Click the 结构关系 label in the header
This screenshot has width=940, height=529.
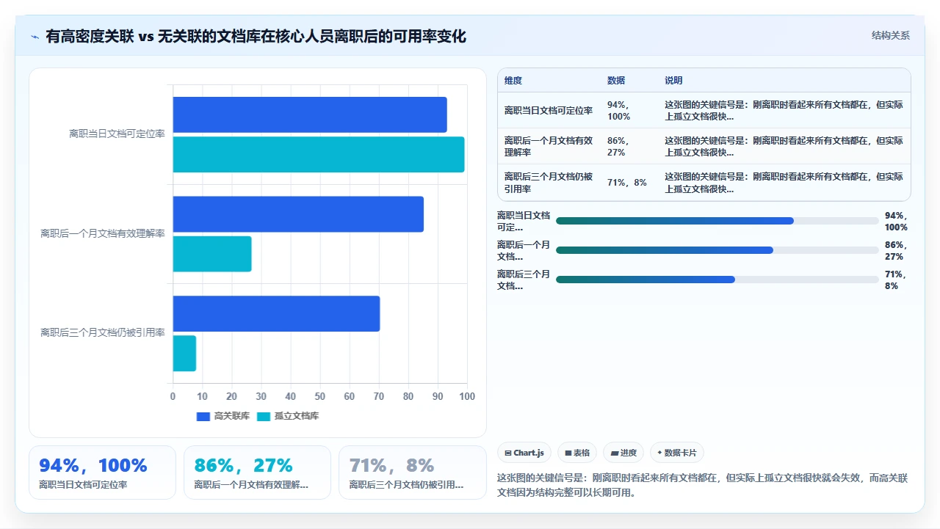click(x=891, y=36)
